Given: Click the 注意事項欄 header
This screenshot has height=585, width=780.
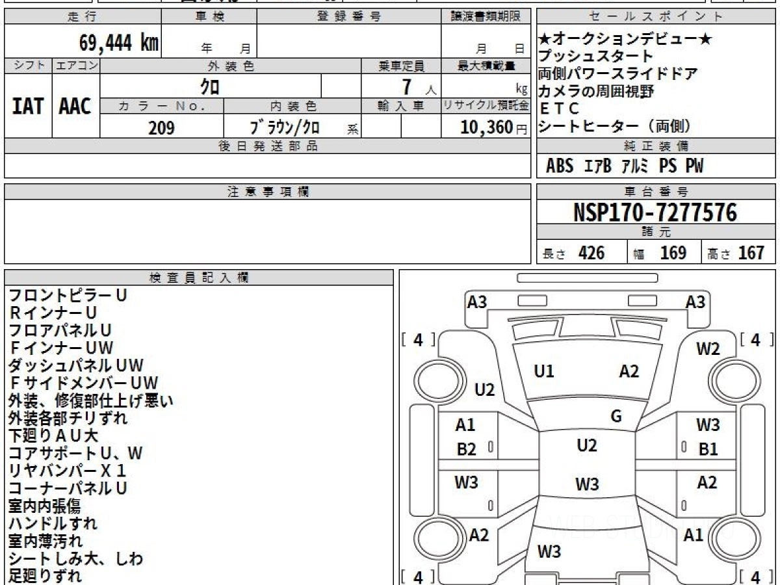Looking at the screenshot, I should [x=268, y=192].
